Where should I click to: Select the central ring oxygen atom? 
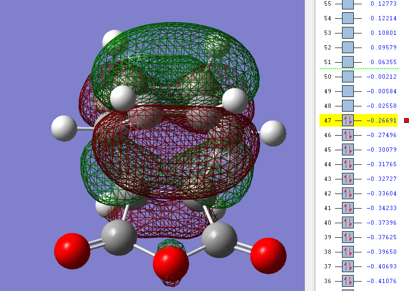click(171, 264)
